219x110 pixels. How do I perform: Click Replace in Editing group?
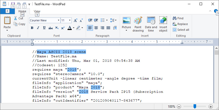pos(180,24)
